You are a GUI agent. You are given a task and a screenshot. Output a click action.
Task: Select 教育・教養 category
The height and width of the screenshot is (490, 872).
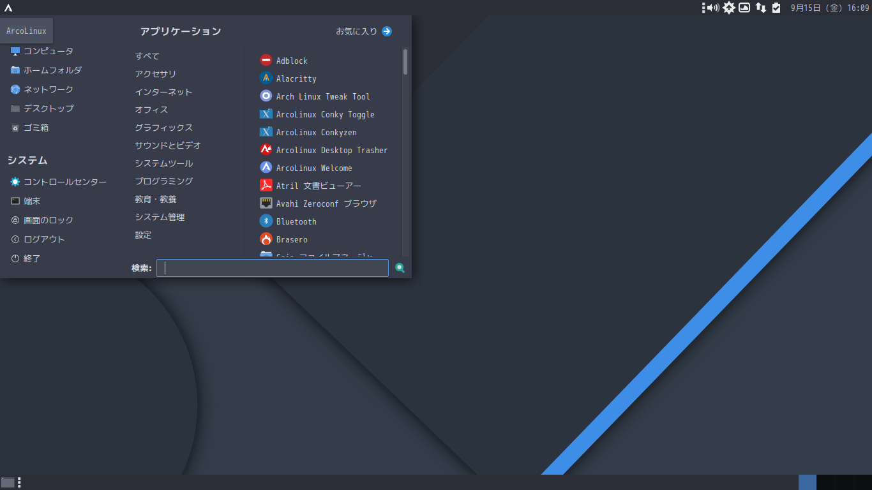tap(156, 199)
